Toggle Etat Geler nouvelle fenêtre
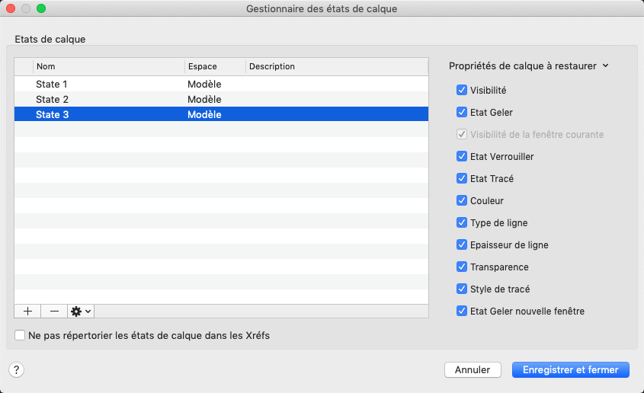The image size is (644, 393). (462, 311)
